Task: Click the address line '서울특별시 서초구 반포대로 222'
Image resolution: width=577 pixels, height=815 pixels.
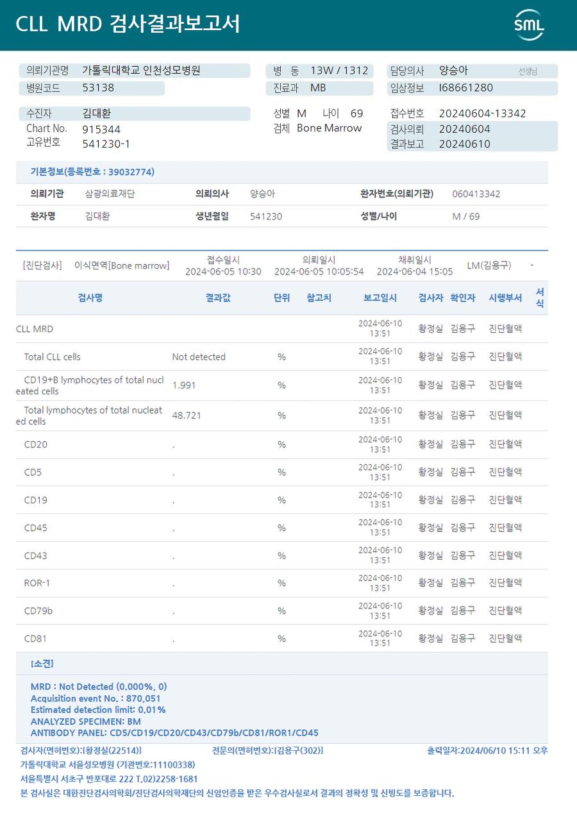Action: tap(77, 778)
